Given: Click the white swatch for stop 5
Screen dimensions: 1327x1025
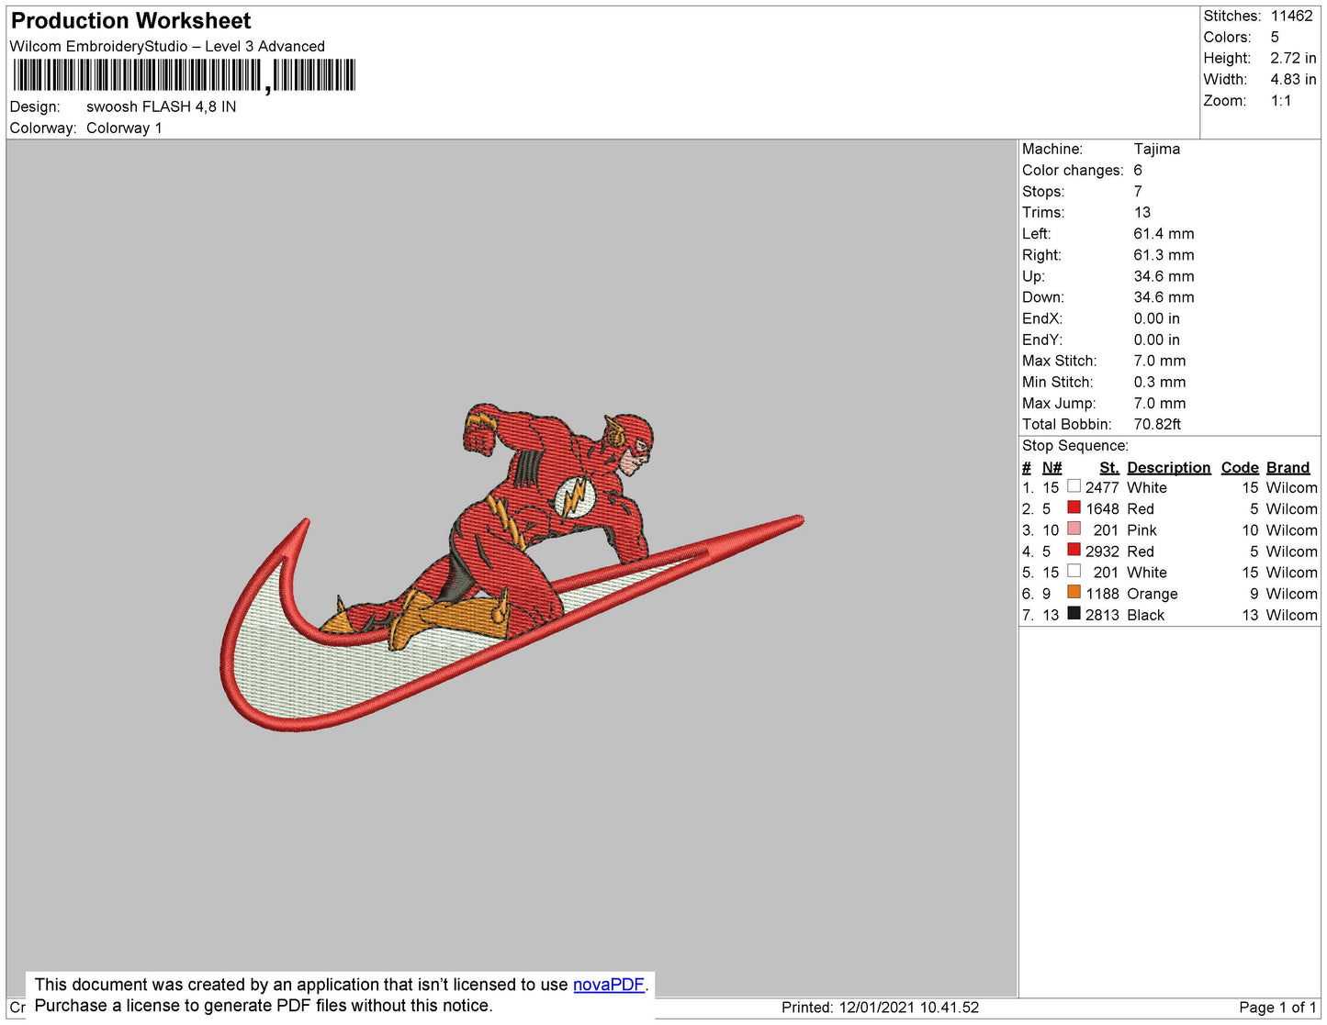Looking at the screenshot, I should [x=1074, y=571].
